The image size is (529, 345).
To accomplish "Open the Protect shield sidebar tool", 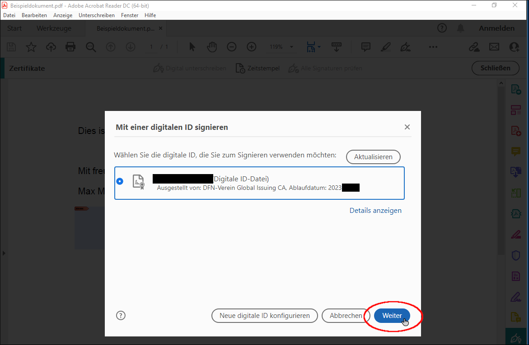I will pyautogui.click(x=516, y=255).
